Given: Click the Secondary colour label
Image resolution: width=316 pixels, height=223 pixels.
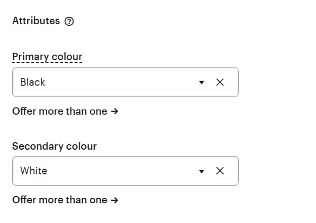Looking at the screenshot, I should click(x=54, y=146).
